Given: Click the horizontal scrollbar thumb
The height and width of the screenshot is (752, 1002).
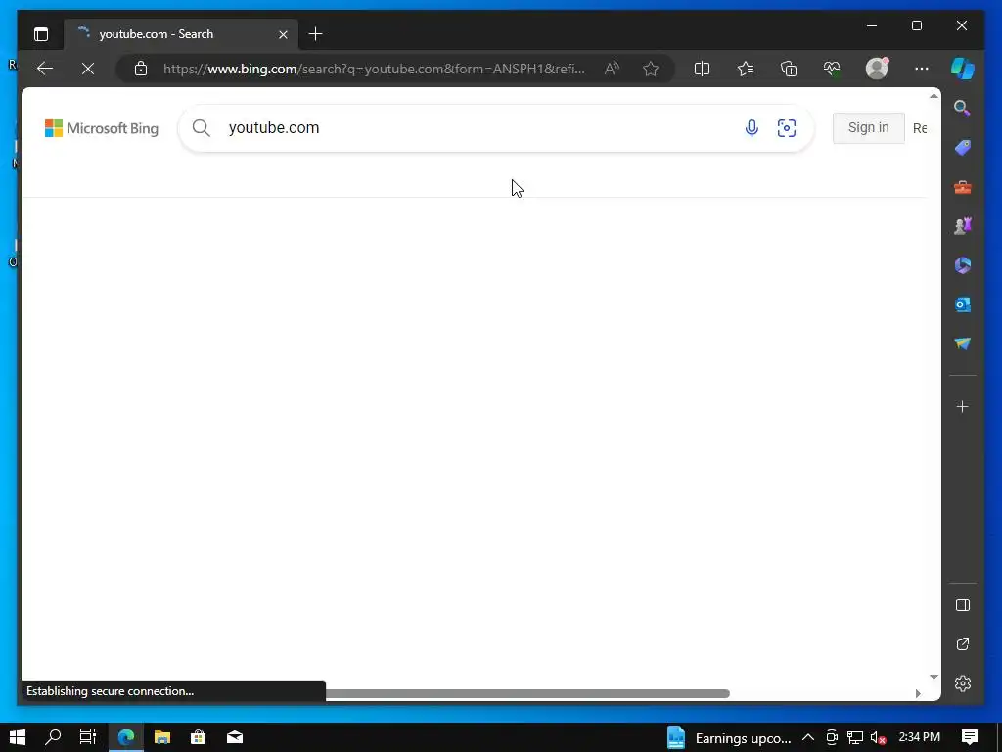Looking at the screenshot, I should point(527,694).
